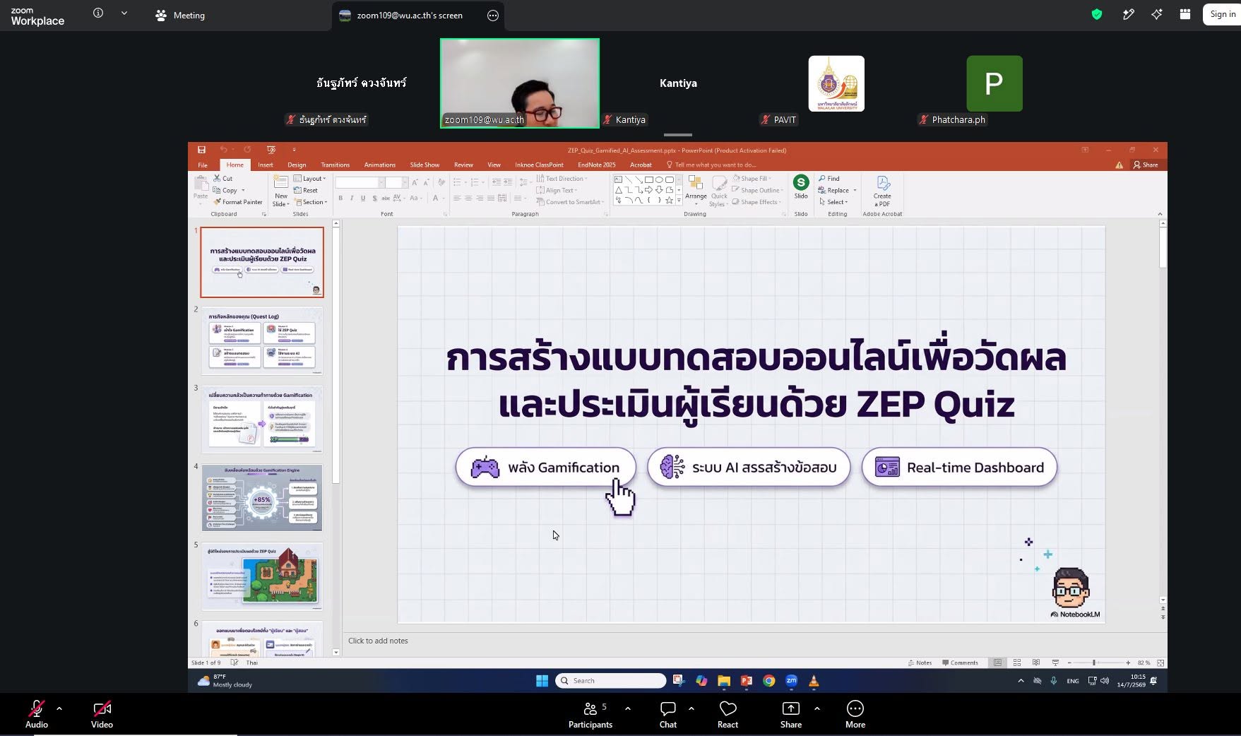Image resolution: width=1241 pixels, height=736 pixels.
Task: Click the Sign in button in Zoom
Action: coord(1223,14)
